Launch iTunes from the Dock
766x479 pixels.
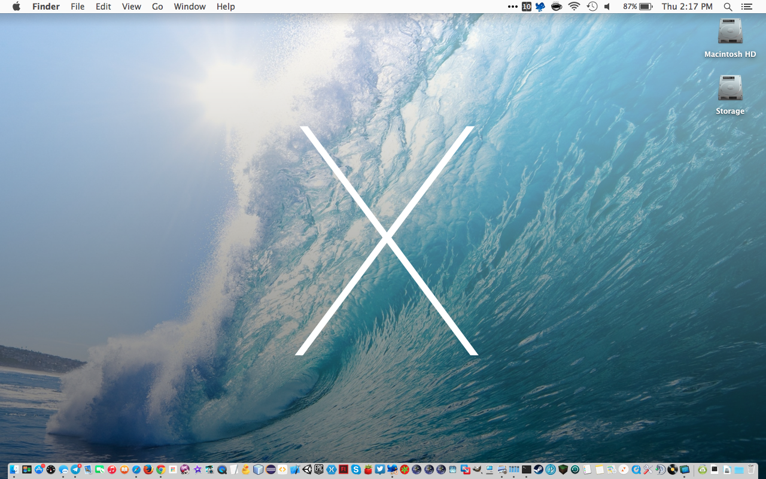[x=112, y=469]
